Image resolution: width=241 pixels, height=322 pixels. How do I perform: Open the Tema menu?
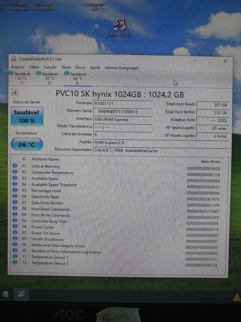click(x=66, y=67)
